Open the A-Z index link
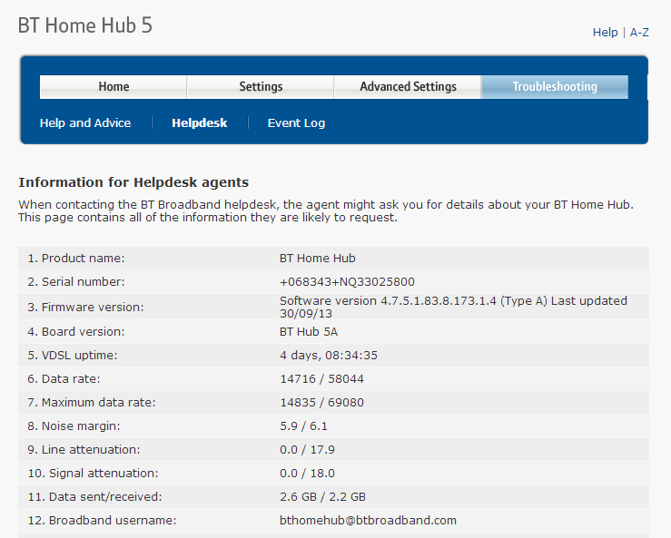Image resolution: width=671 pixels, height=538 pixels. [639, 33]
